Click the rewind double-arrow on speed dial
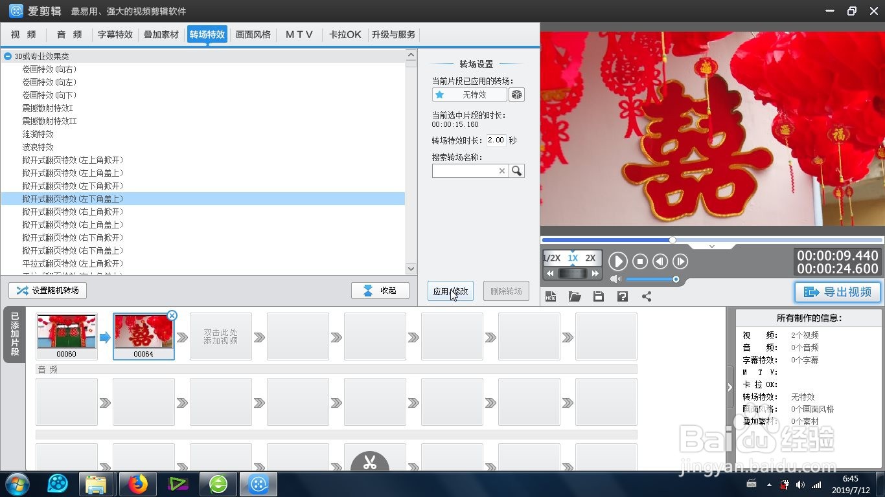885x497 pixels. point(550,274)
